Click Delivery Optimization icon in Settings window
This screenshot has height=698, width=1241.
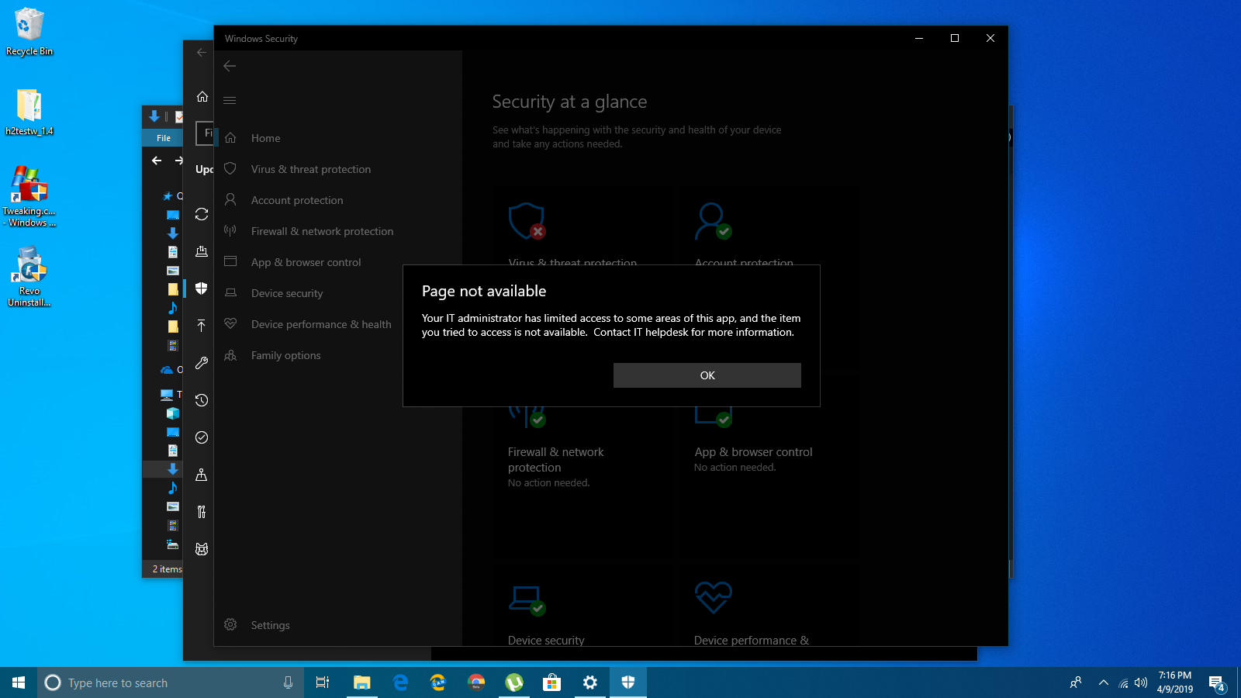point(202,251)
